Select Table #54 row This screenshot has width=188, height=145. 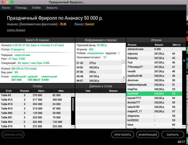(36, 122)
